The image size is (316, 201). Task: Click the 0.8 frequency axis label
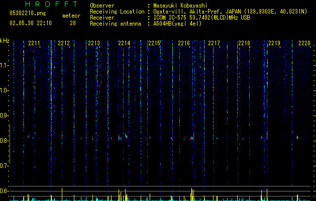tap(4, 141)
